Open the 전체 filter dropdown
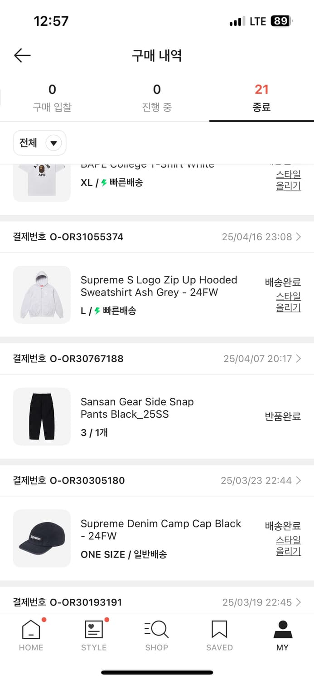This screenshot has width=314, height=681. coord(40,143)
